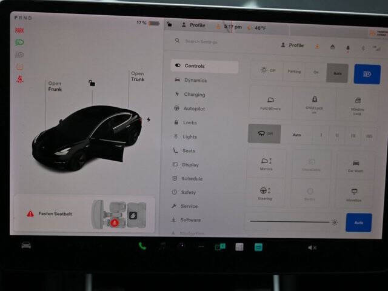Screen dimensions: 388x291
Task: Tap the green headlight indicator icon
Action: tap(19, 42)
